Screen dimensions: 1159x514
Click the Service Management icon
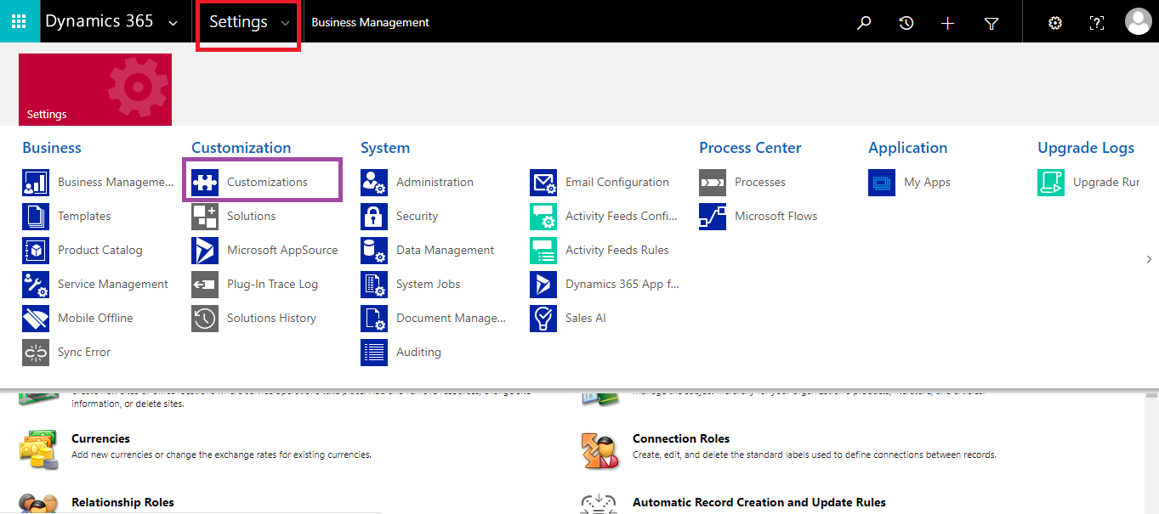(36, 285)
